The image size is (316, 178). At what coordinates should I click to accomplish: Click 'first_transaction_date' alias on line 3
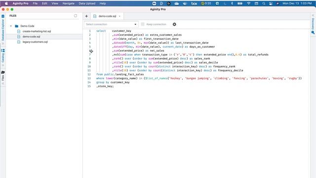[x=161, y=39]
